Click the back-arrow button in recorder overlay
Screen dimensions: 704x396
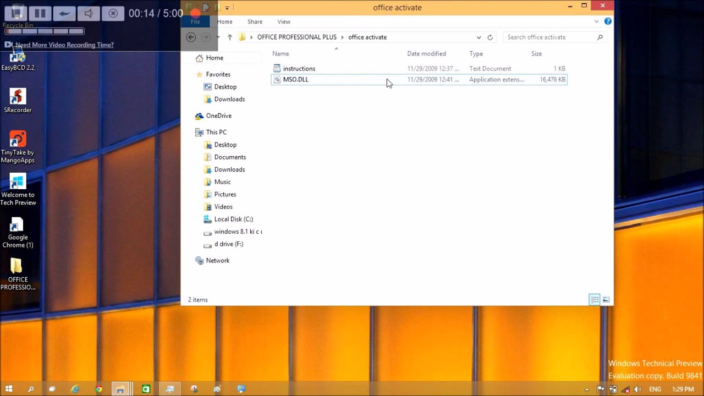click(64, 13)
